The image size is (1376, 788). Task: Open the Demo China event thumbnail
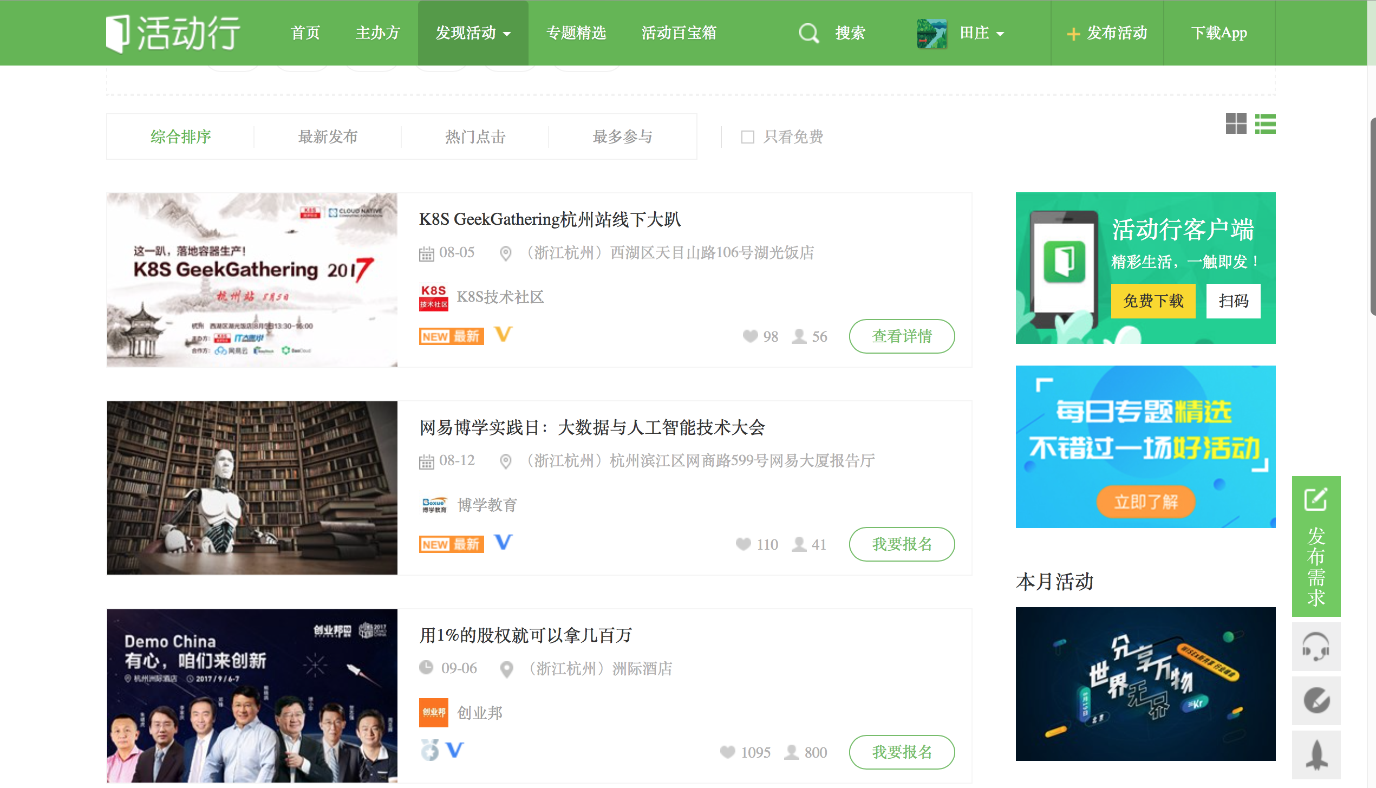click(252, 696)
